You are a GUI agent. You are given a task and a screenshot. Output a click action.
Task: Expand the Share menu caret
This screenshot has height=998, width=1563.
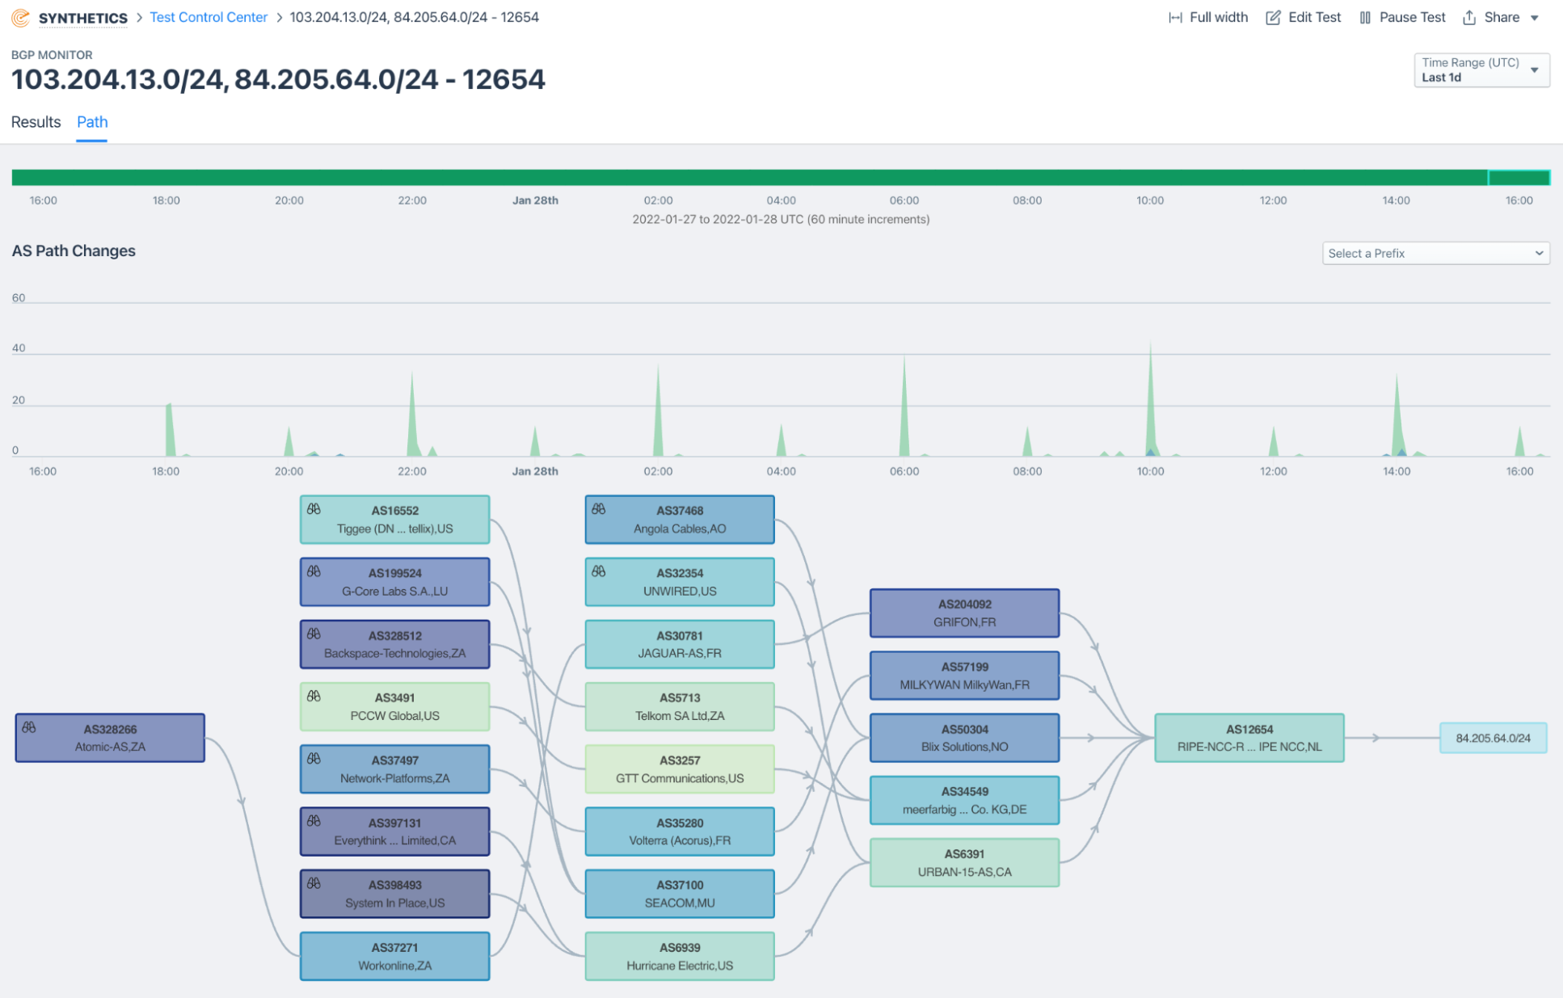(x=1535, y=18)
